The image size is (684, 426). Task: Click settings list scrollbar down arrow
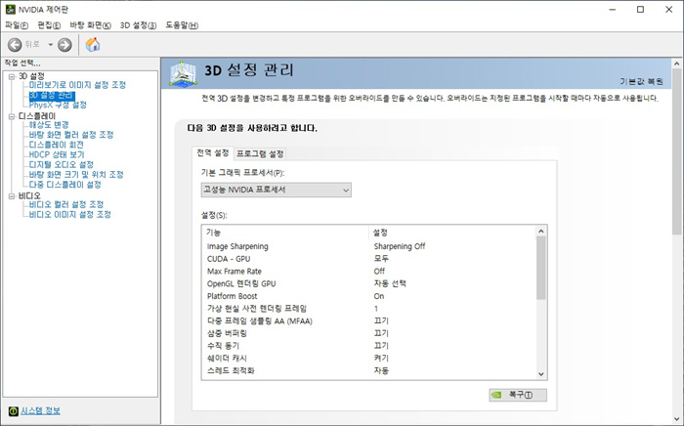tap(541, 374)
